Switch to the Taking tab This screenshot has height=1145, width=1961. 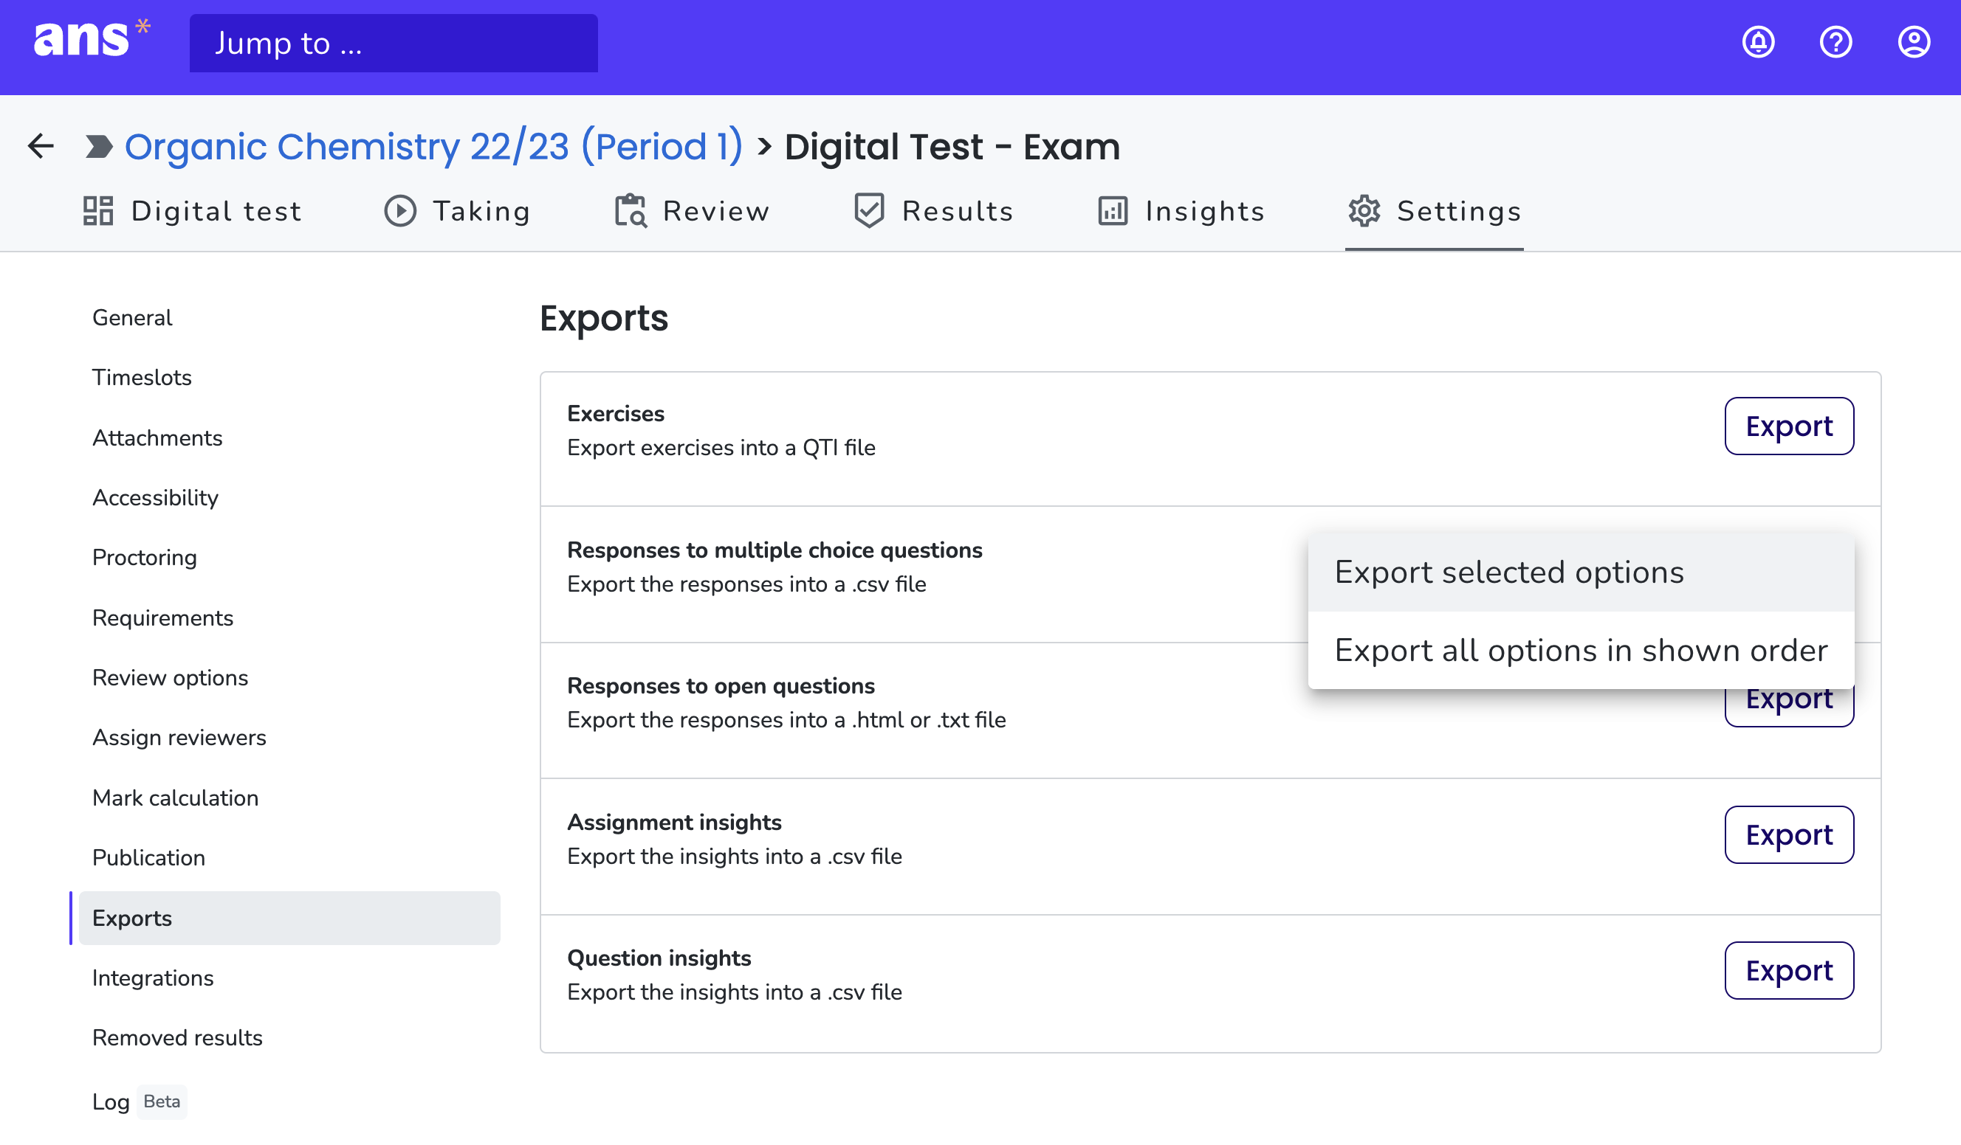pos(458,212)
